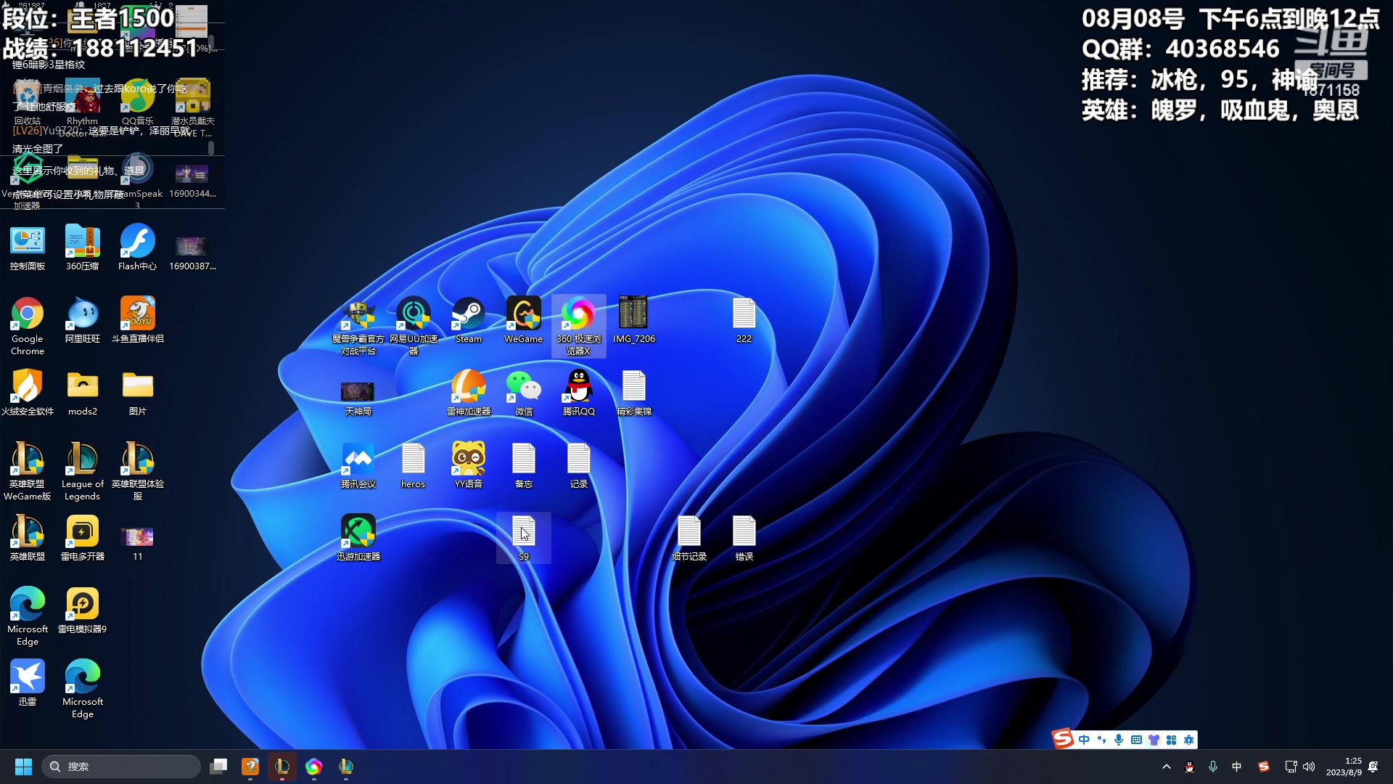Screen dimensions: 1393x784
Task: Open 雷神加速器 shortcut
Action: (x=469, y=393)
